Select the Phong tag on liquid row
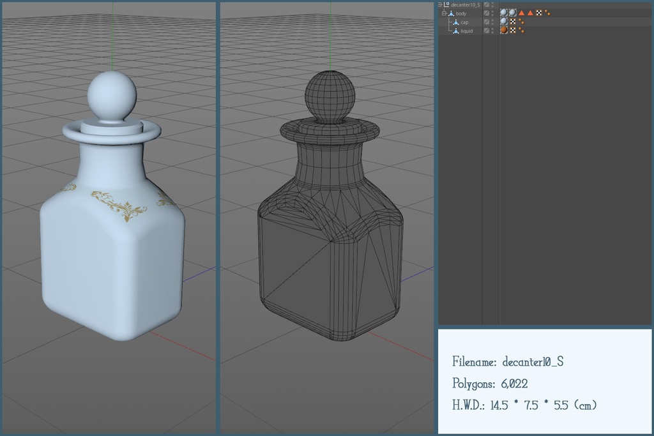Viewport: 654px width, 436px height. pyautogui.click(x=521, y=31)
